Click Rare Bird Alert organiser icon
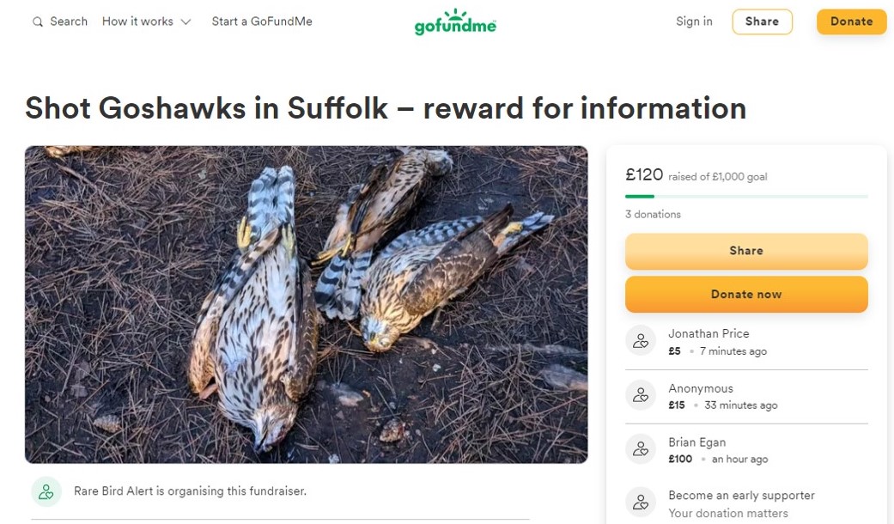Screen dimensions: 894x524 tap(46, 491)
